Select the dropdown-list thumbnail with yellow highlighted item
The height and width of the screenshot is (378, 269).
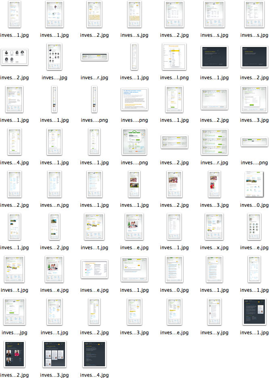174,57
